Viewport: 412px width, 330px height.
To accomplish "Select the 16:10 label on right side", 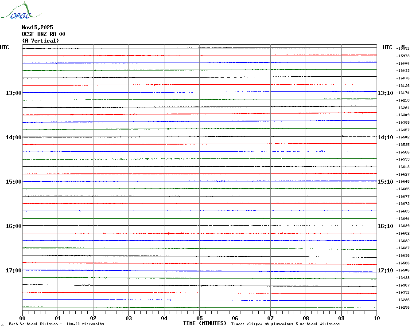I will [x=385, y=226].
